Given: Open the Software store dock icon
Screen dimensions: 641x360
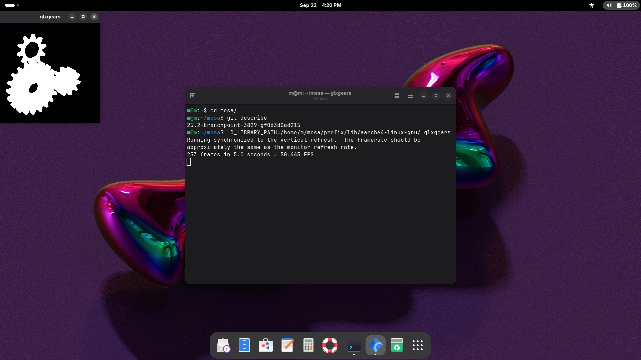Looking at the screenshot, I should click(266, 345).
